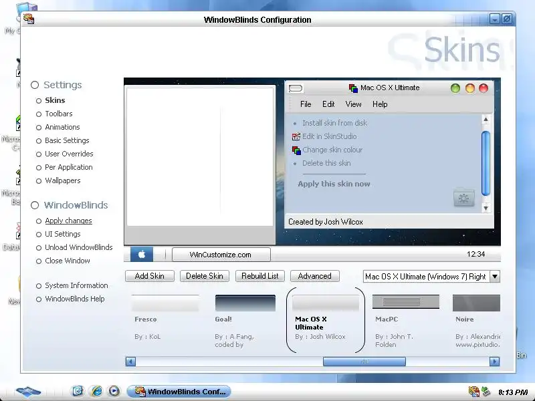Click the red close button in skin preview
535x401 pixels.
point(484,88)
